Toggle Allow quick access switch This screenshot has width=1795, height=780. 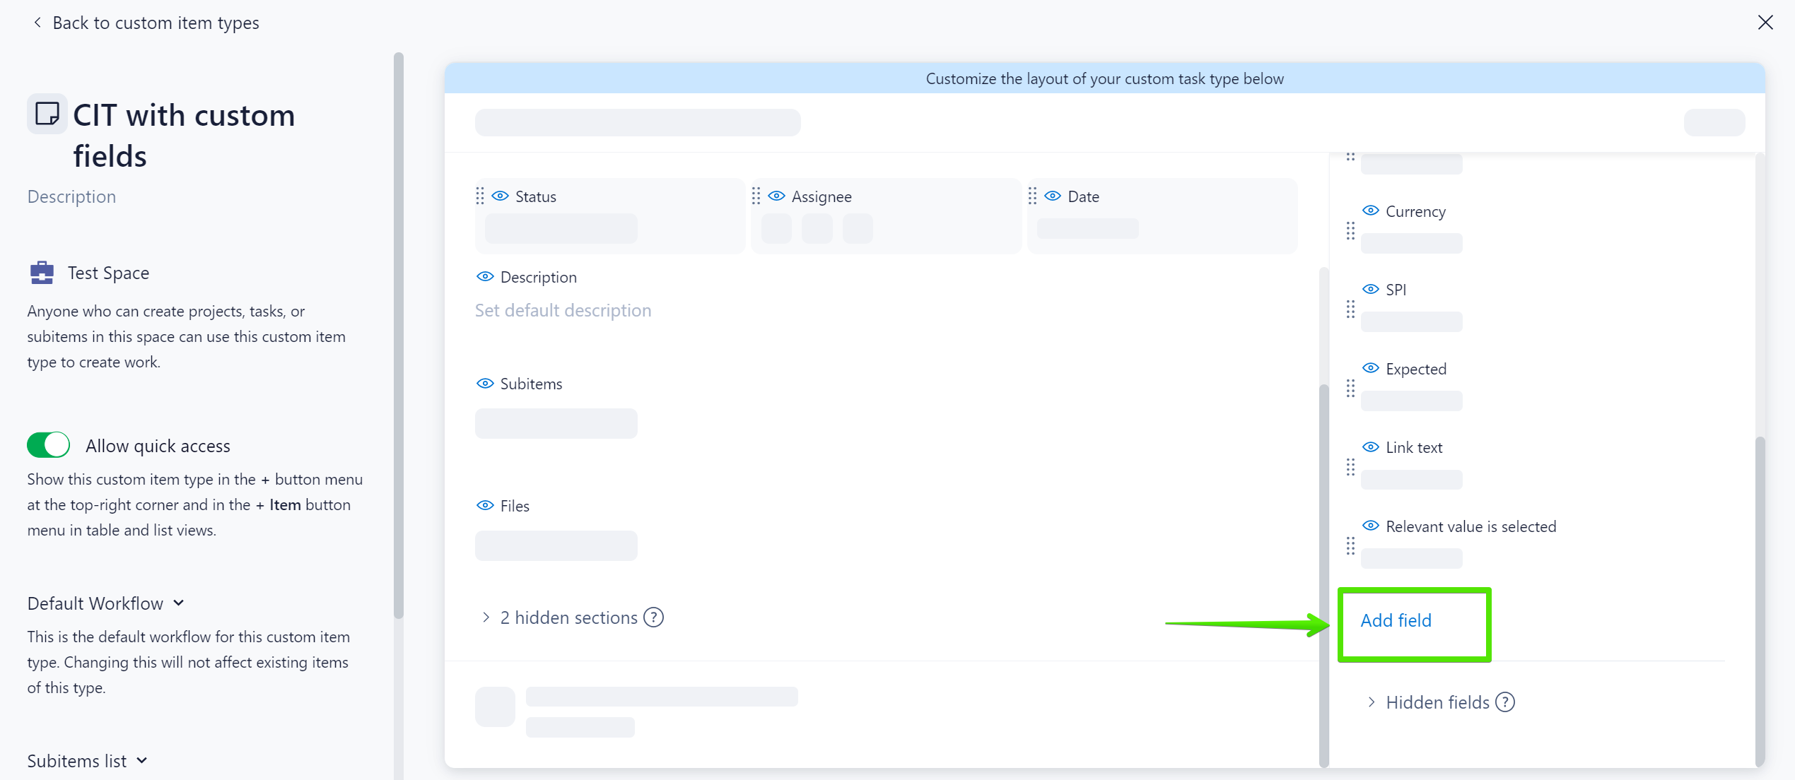48,445
